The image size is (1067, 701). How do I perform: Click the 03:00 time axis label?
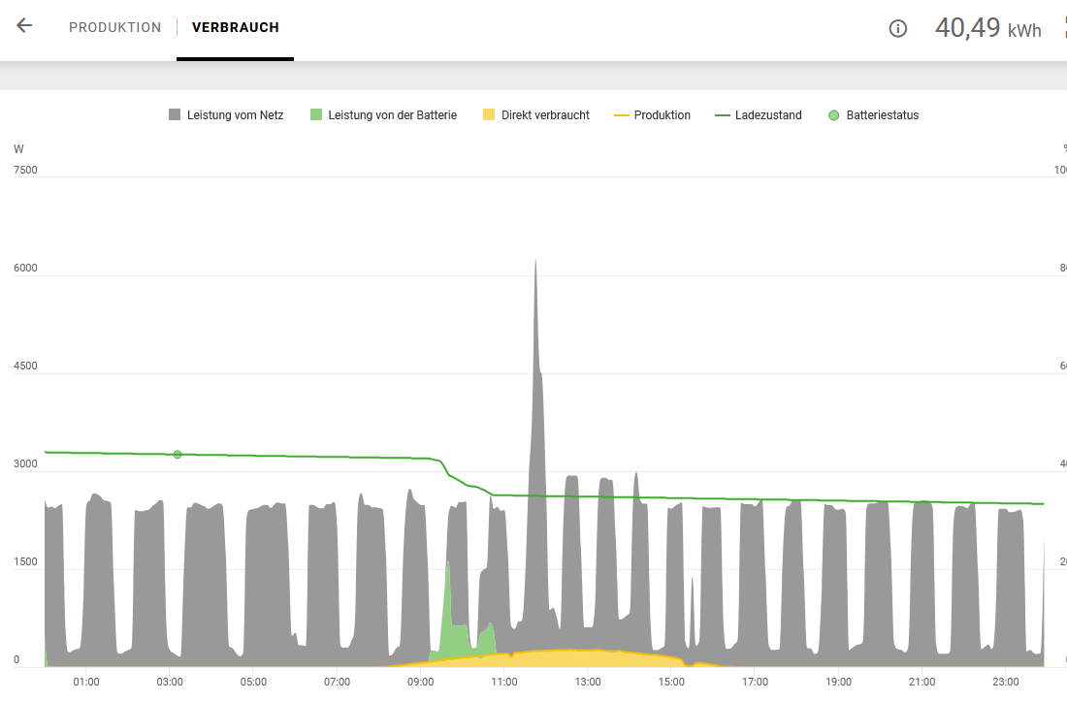pos(170,682)
